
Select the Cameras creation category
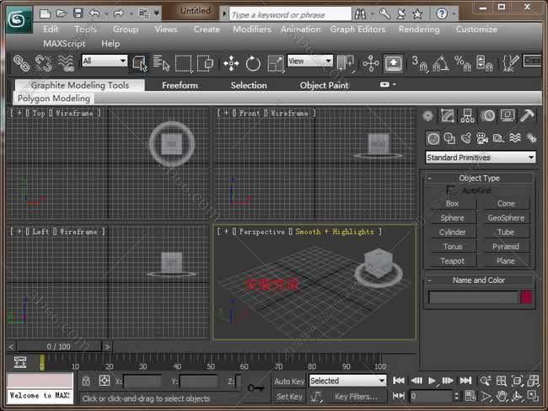482,139
